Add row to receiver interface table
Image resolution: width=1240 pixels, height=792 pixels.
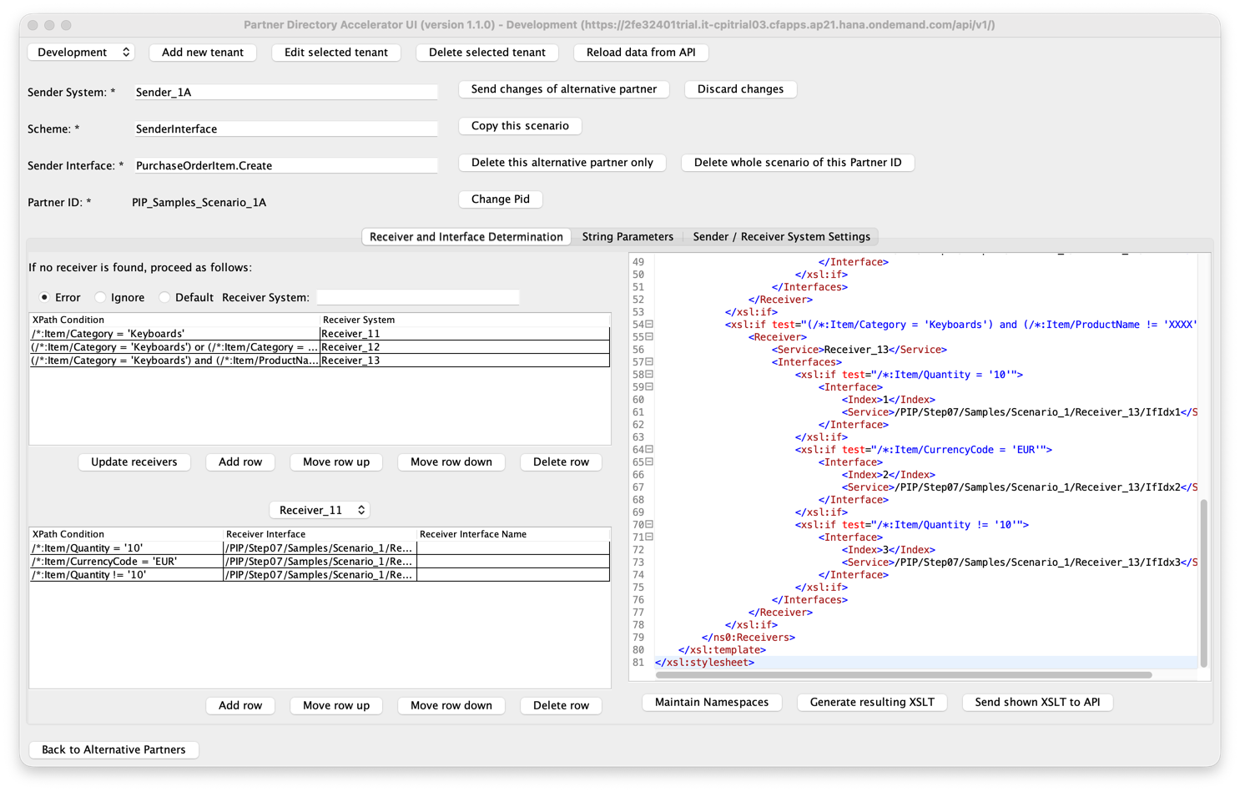point(240,706)
